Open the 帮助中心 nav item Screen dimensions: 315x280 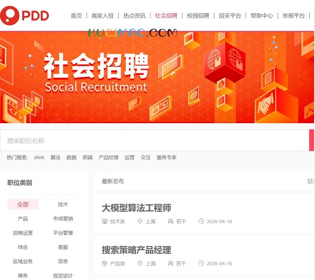(x=262, y=16)
